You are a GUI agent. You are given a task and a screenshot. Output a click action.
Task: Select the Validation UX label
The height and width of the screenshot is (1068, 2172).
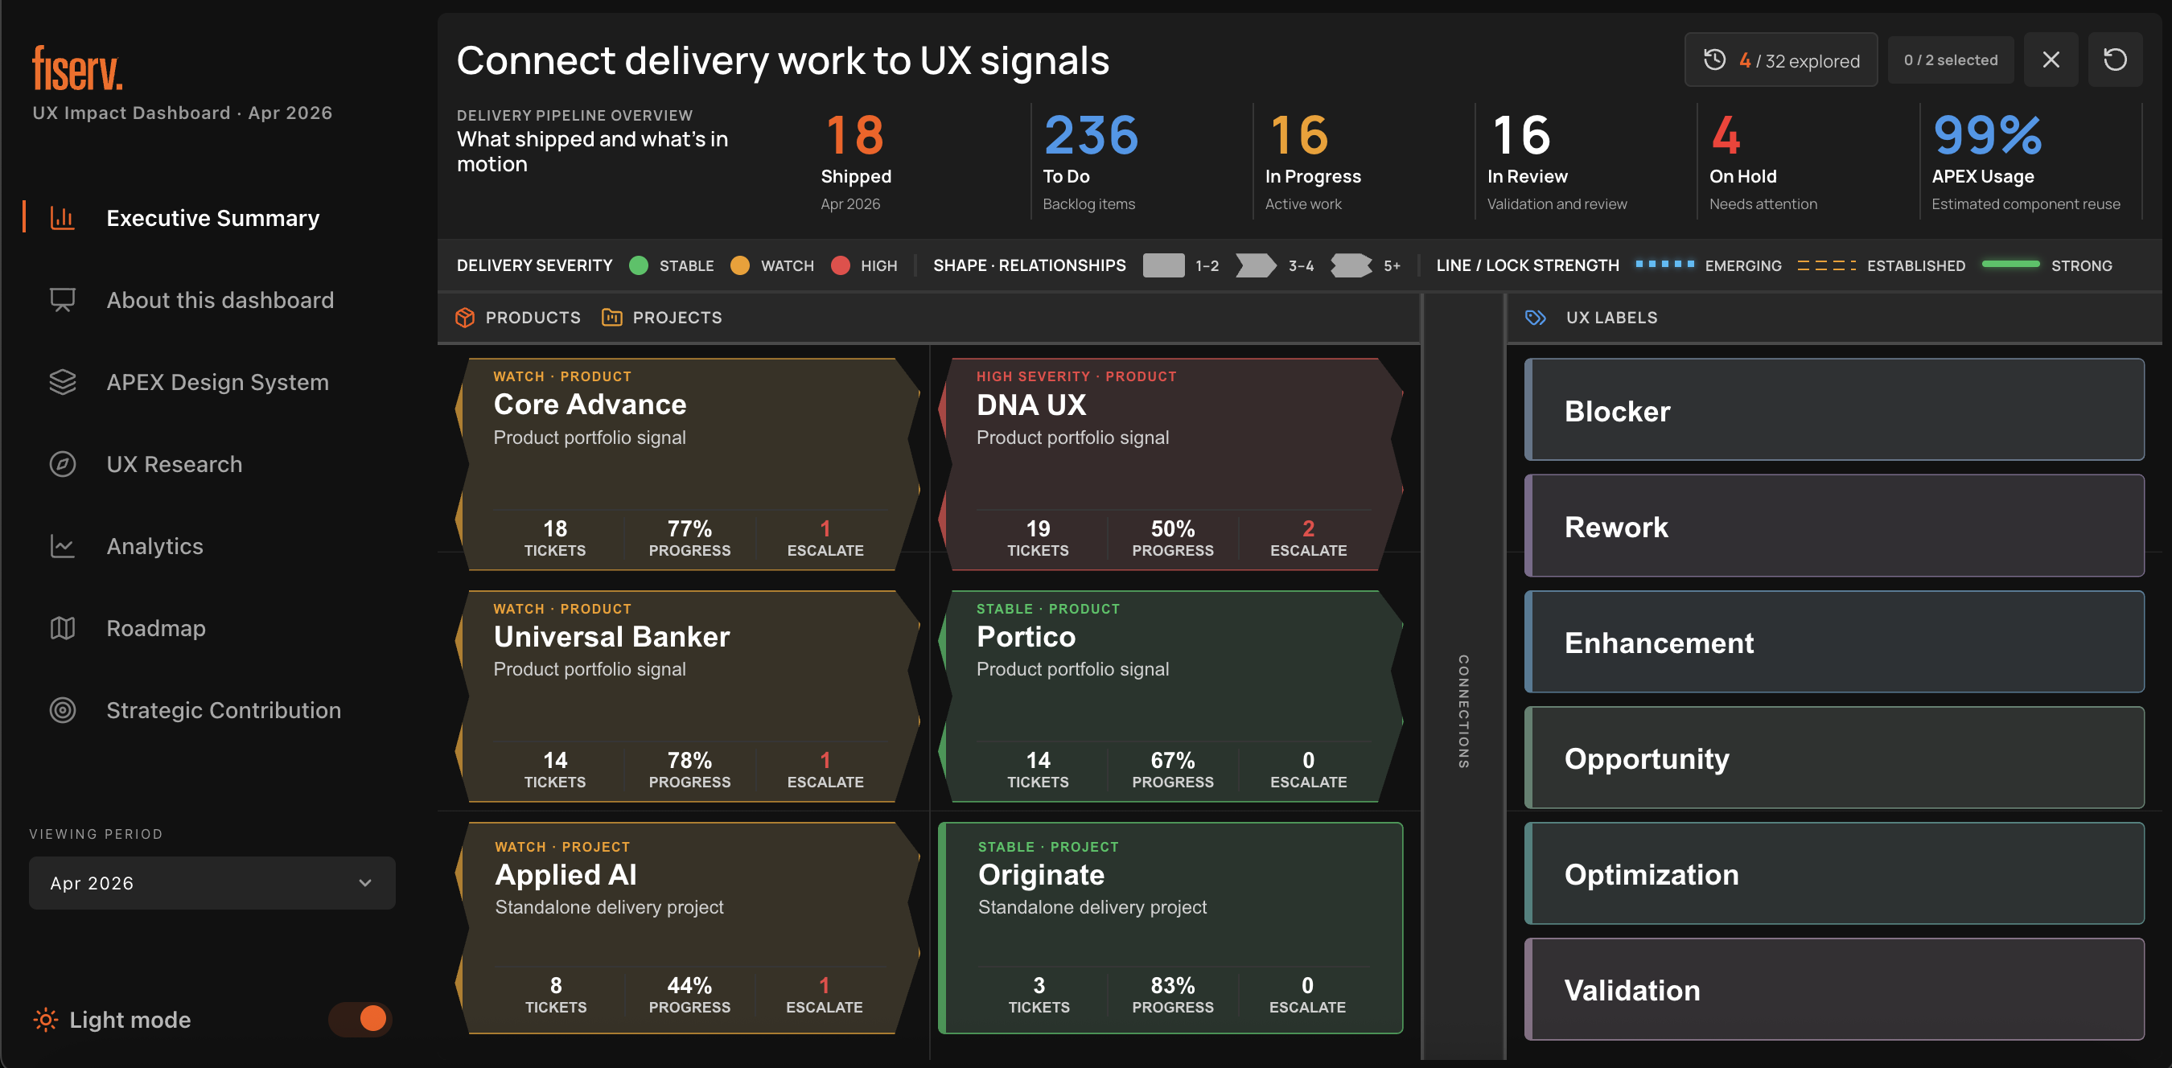point(1834,990)
